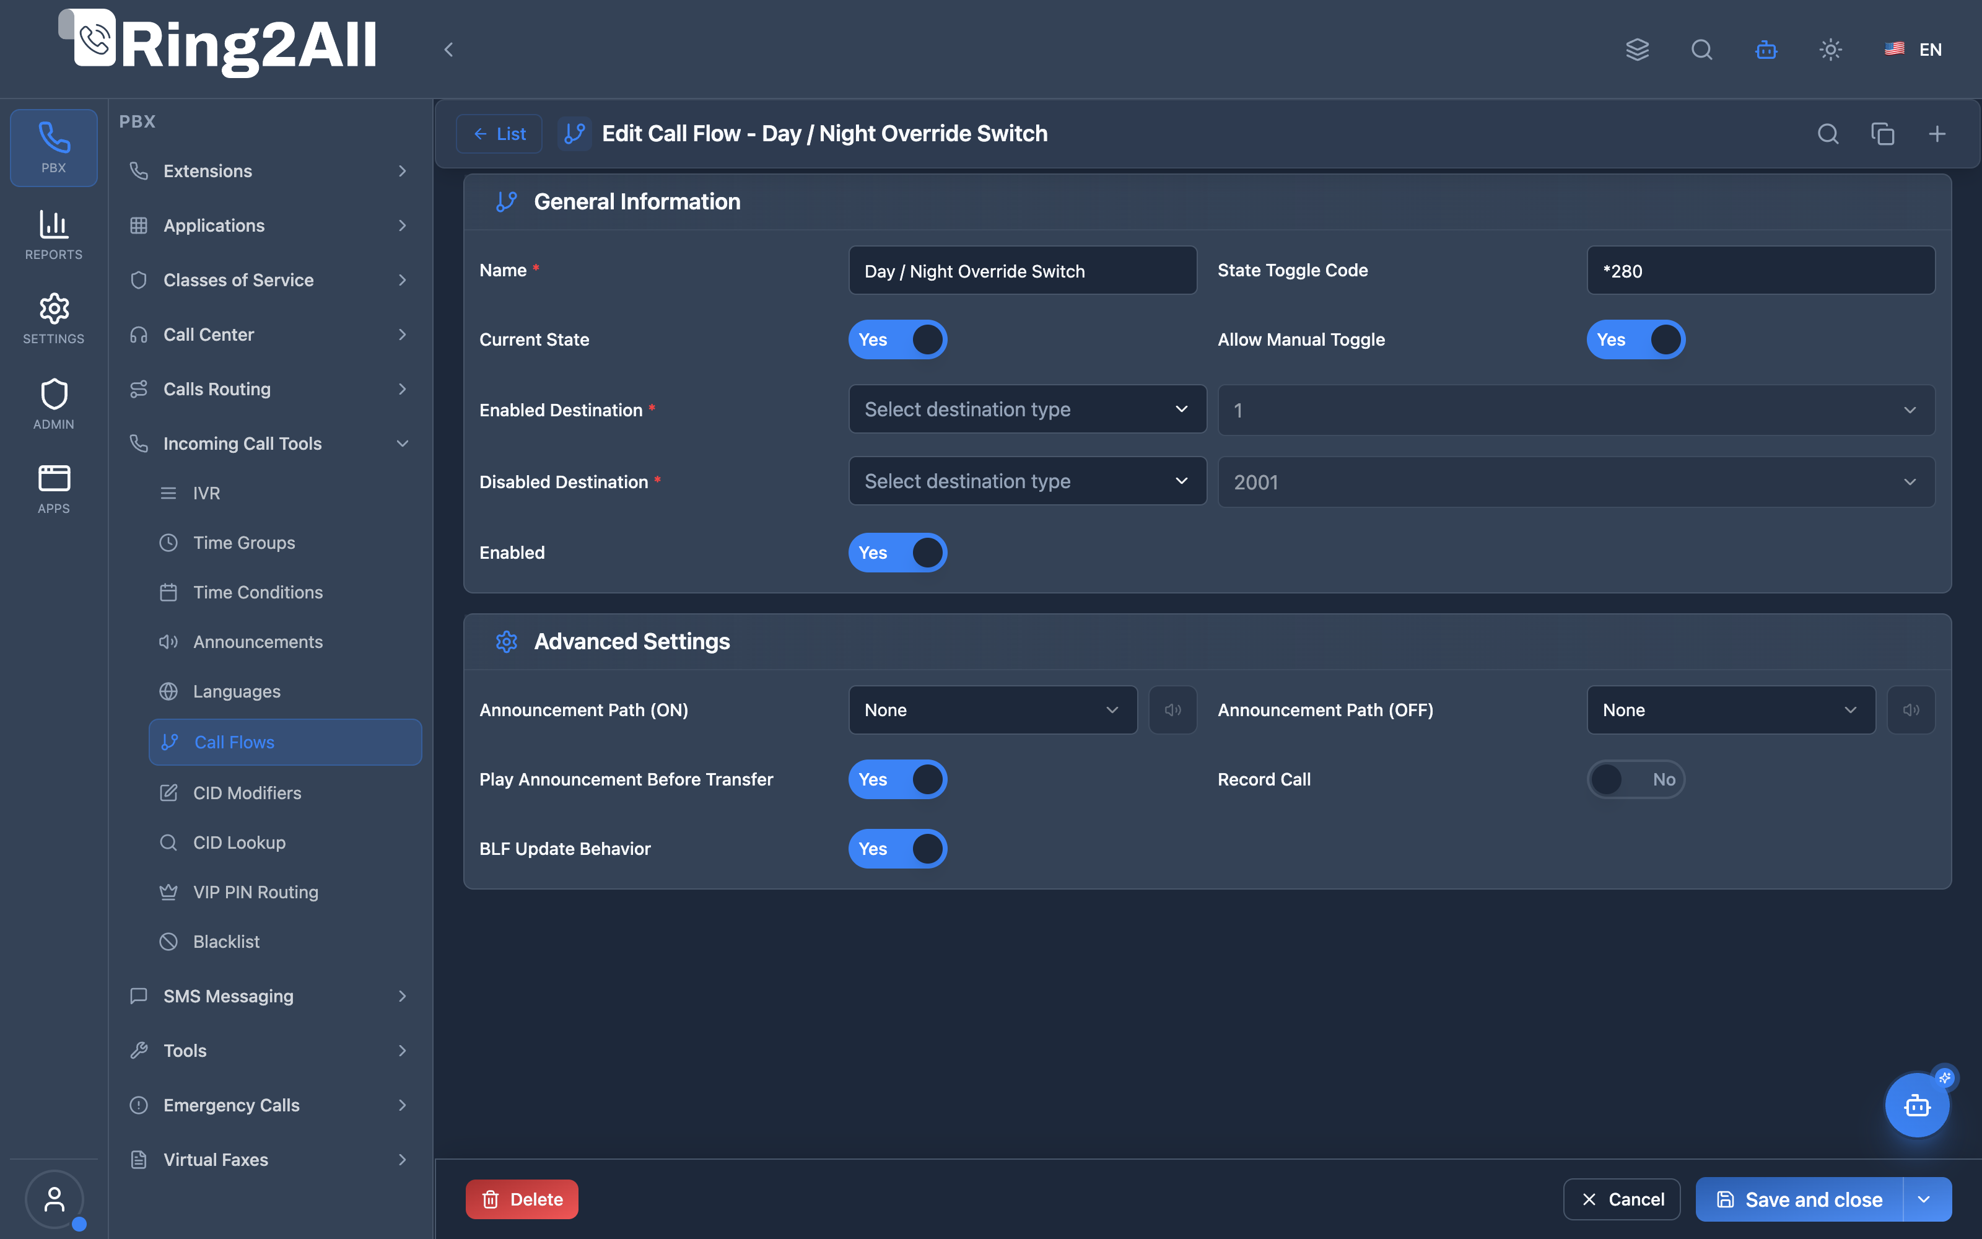Open global search in top header
The height and width of the screenshot is (1239, 1982).
point(1702,49)
